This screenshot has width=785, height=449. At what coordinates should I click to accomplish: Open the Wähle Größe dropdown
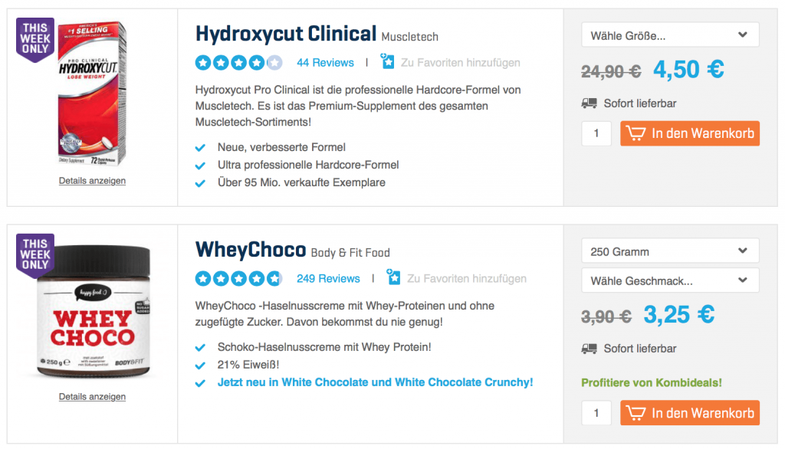pyautogui.click(x=669, y=34)
